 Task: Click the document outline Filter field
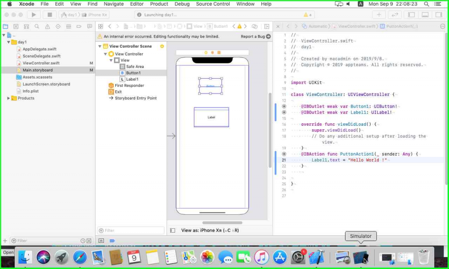(131, 230)
